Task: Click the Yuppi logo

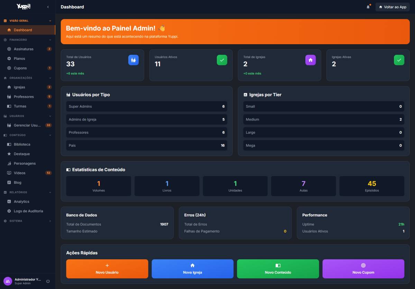Action: click(24, 7)
